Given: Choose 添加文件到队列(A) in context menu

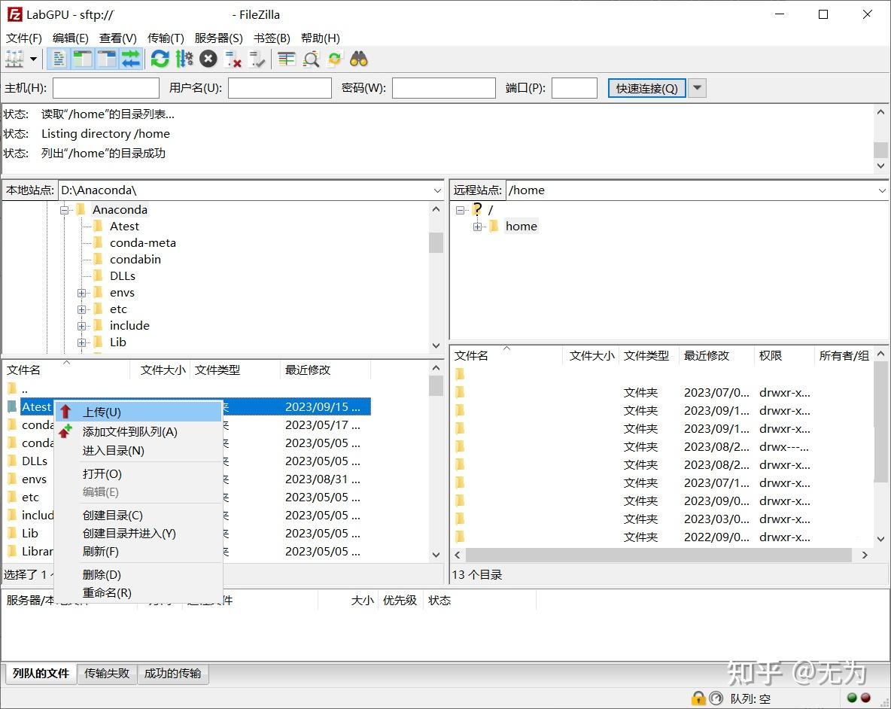Looking at the screenshot, I should 138,432.
